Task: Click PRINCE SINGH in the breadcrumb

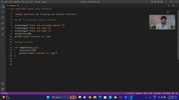Action: point(21,9)
